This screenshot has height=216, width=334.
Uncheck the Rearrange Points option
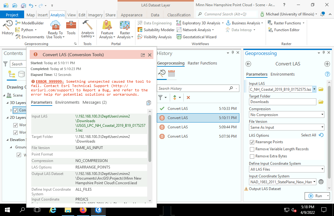click(x=252, y=142)
